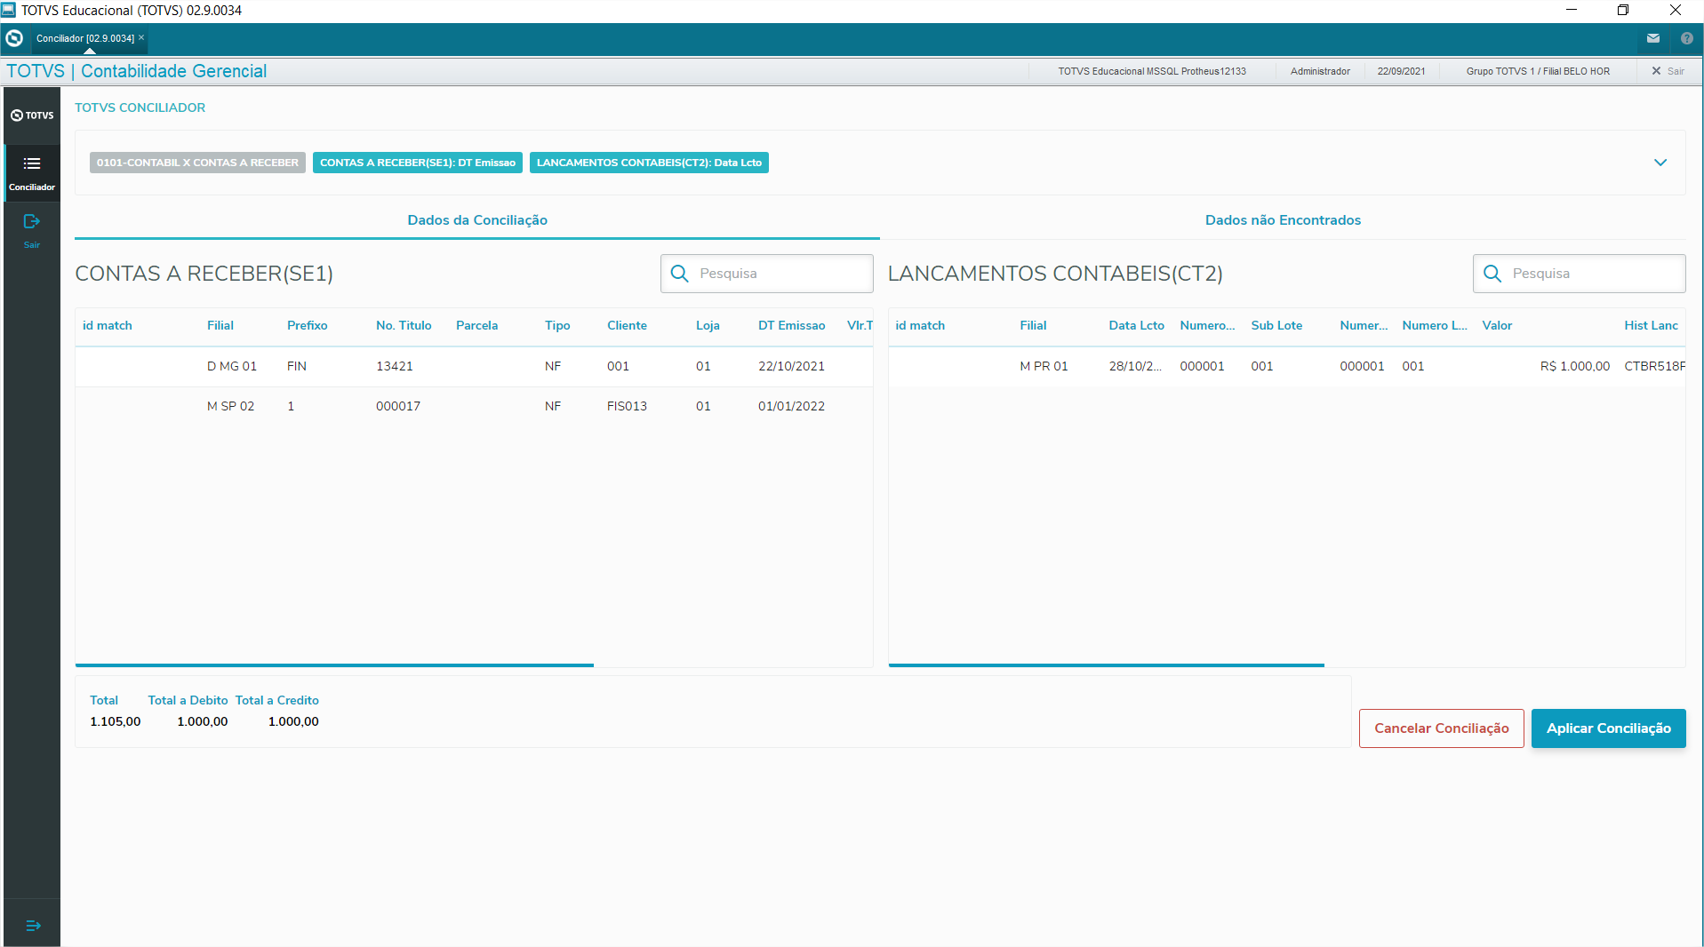
Task: Click Cancelar Conciliação button
Action: click(x=1442, y=728)
